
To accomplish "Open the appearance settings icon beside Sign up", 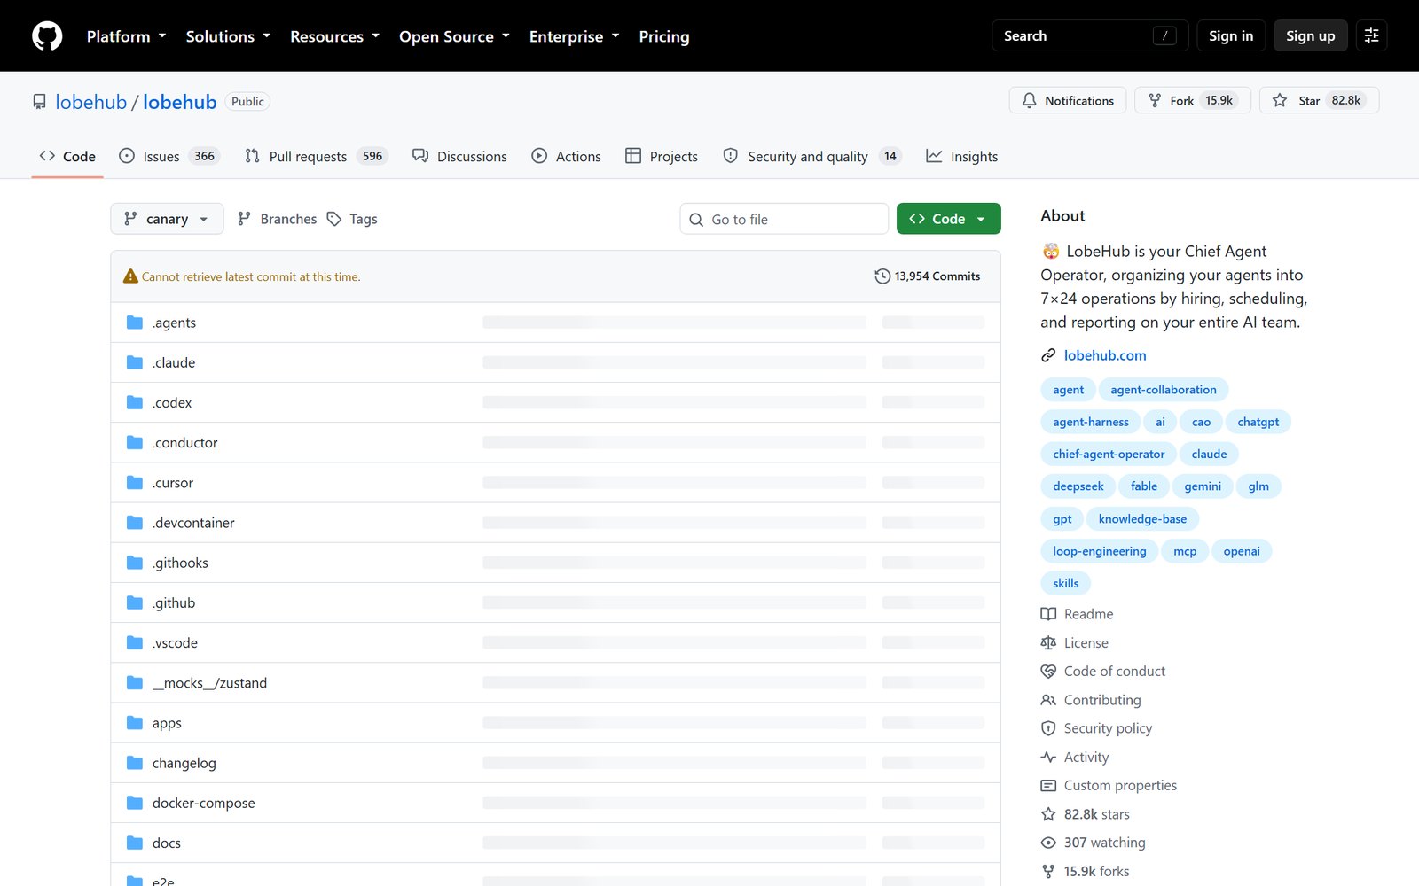I will point(1371,36).
